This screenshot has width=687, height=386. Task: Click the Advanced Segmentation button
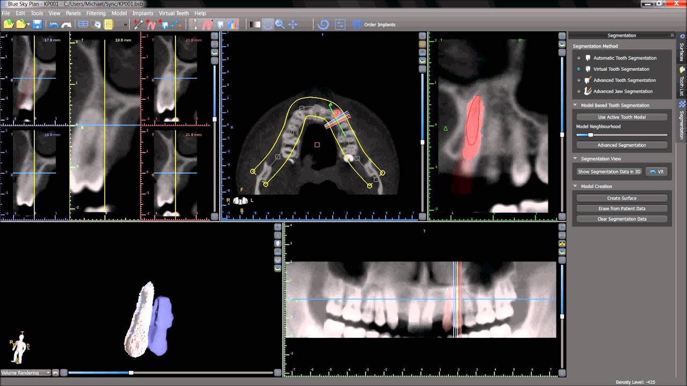(622, 145)
